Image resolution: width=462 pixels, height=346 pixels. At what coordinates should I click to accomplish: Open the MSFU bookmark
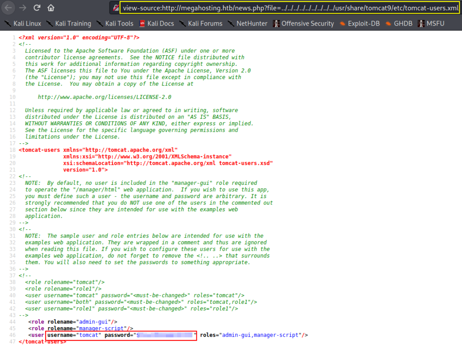pyautogui.click(x=431, y=23)
